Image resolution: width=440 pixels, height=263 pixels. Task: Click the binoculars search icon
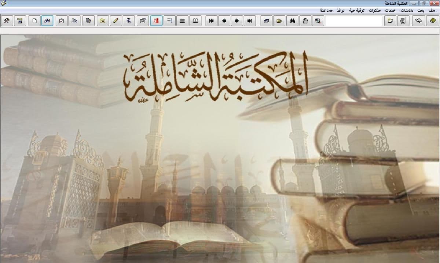pos(292,21)
